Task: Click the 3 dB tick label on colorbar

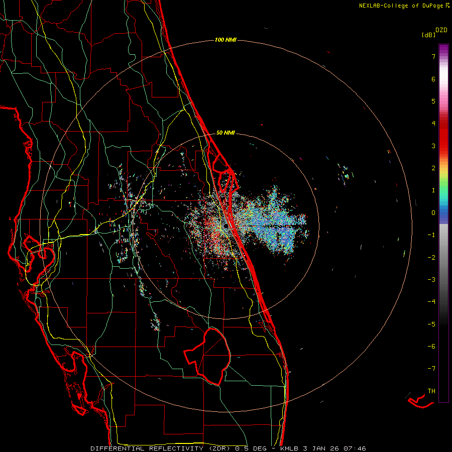Action: 433,146
